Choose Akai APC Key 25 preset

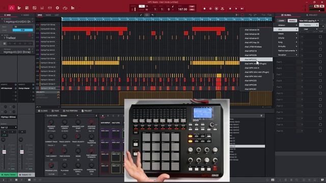tap(256, 43)
